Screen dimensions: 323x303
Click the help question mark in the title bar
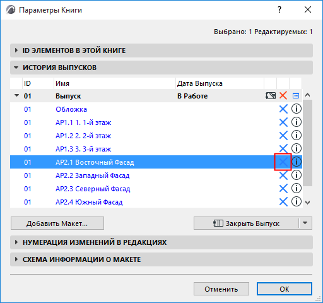[x=279, y=9]
